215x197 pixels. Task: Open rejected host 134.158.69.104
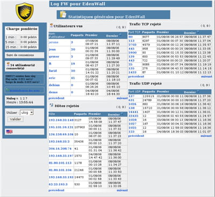61,134
